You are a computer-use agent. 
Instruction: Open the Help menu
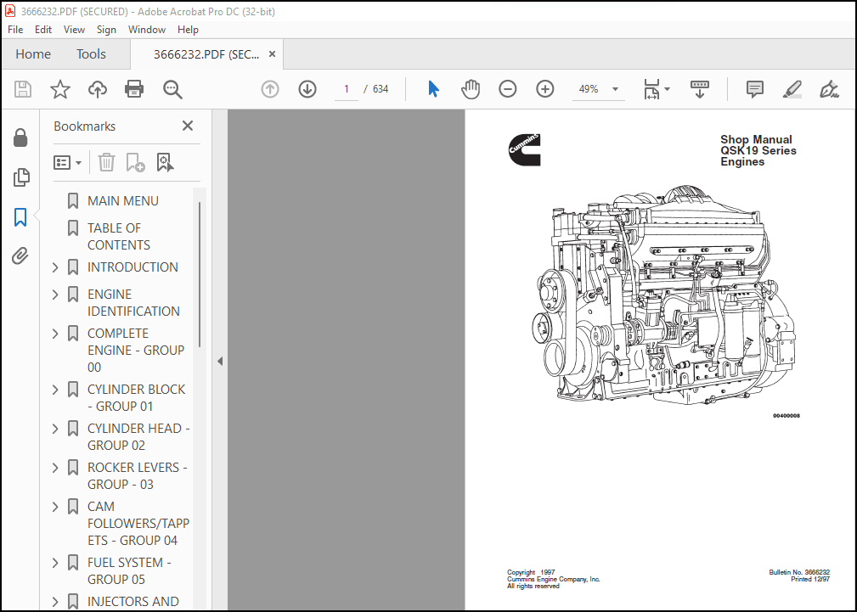188,30
